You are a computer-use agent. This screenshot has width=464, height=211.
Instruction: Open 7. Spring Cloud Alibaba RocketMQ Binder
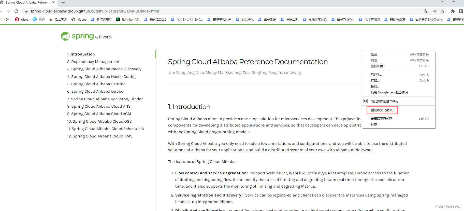point(105,99)
